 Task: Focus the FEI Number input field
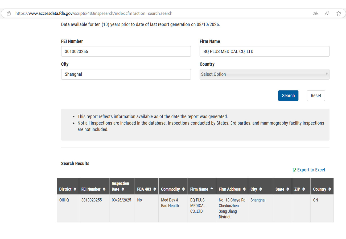point(126,51)
